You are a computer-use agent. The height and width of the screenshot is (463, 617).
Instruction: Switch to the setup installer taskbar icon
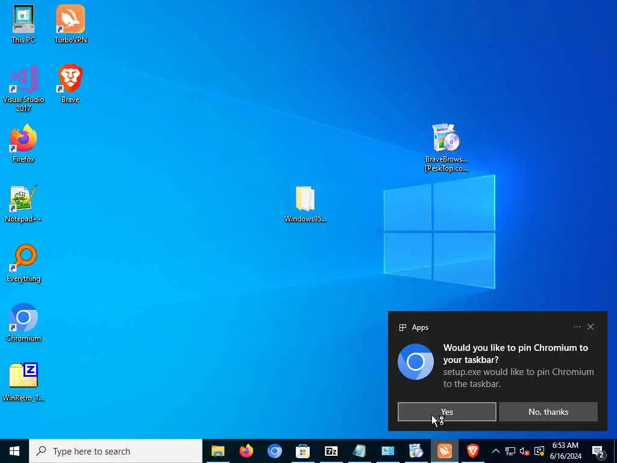(416, 451)
